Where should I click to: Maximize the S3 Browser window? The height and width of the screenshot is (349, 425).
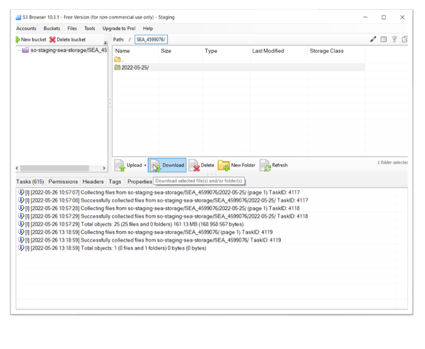click(384, 17)
